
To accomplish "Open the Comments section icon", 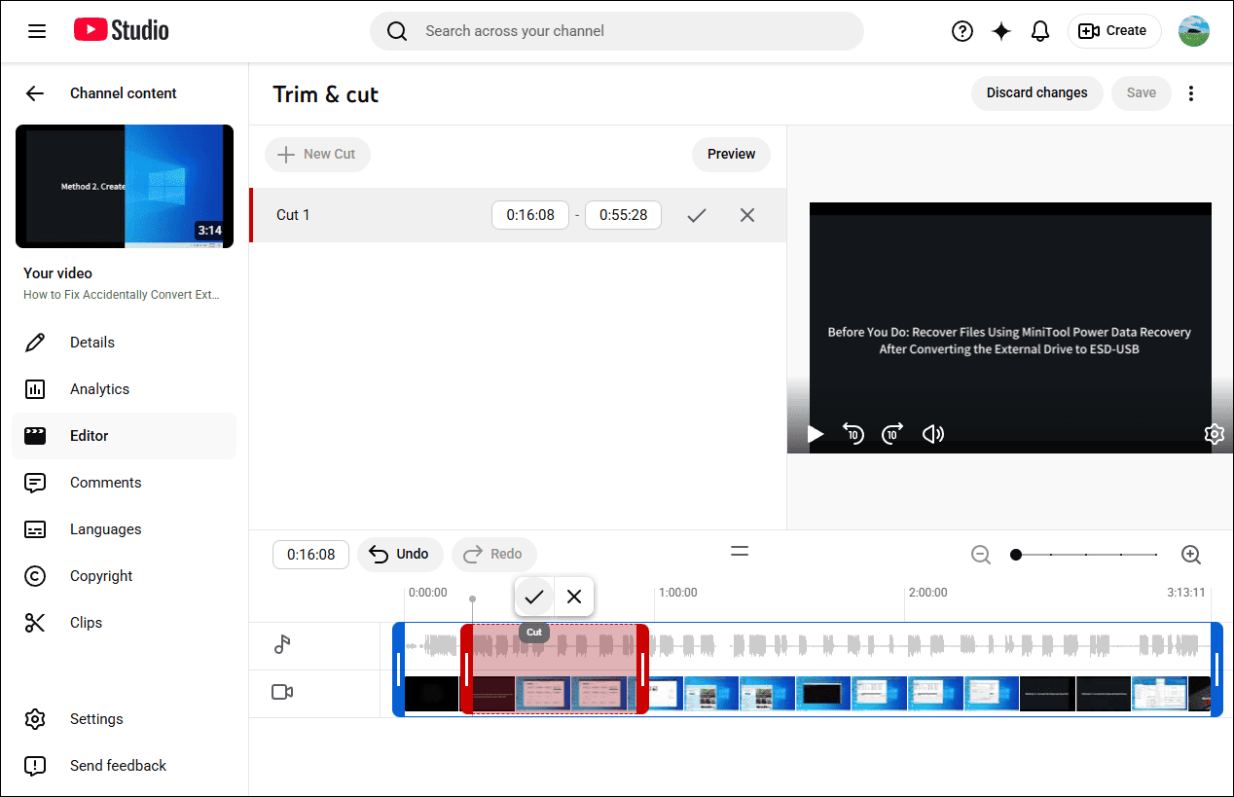I will click(x=35, y=483).
